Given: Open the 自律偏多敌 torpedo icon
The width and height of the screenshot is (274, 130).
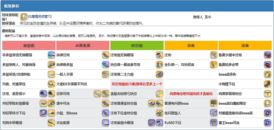Looking at the screenshot, I should (x=105, y=65).
